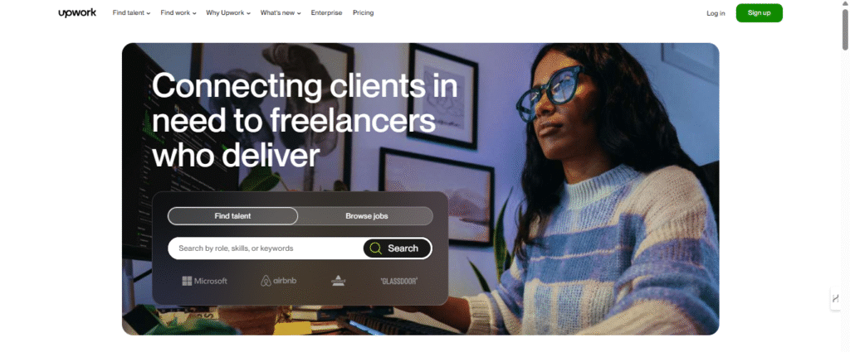Focus the search by role input field
The image size is (850, 352).
point(266,248)
